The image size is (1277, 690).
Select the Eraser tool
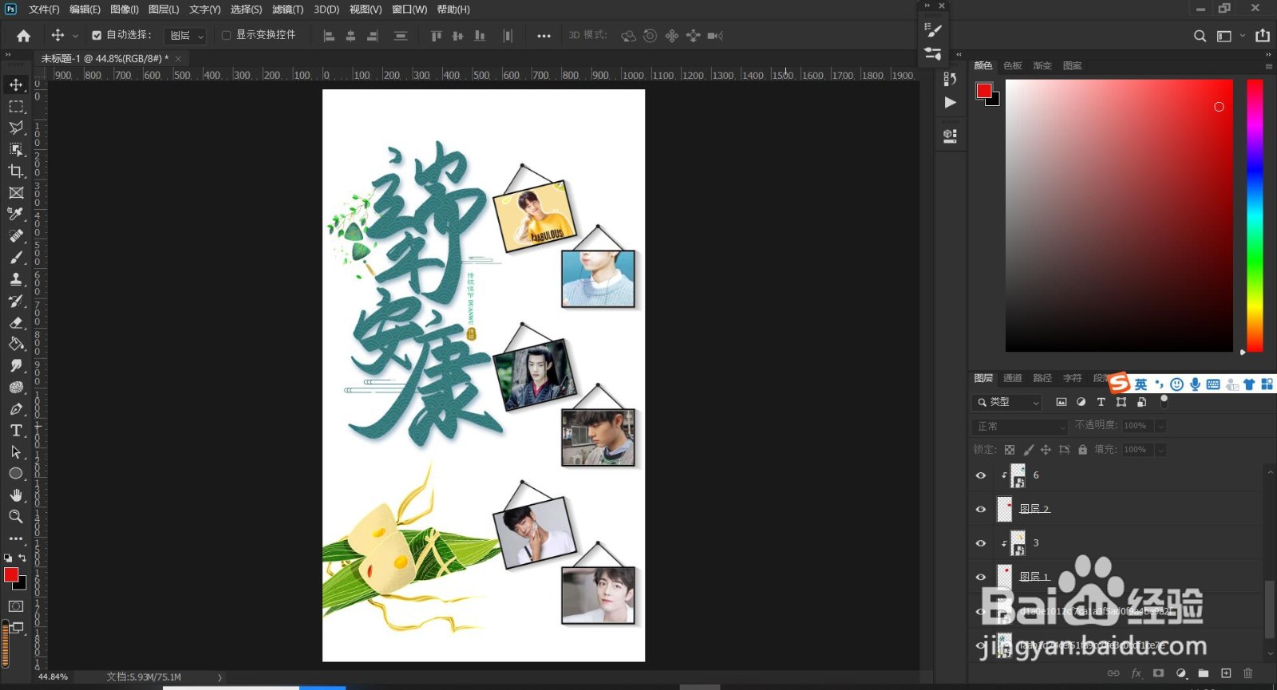[x=16, y=322]
